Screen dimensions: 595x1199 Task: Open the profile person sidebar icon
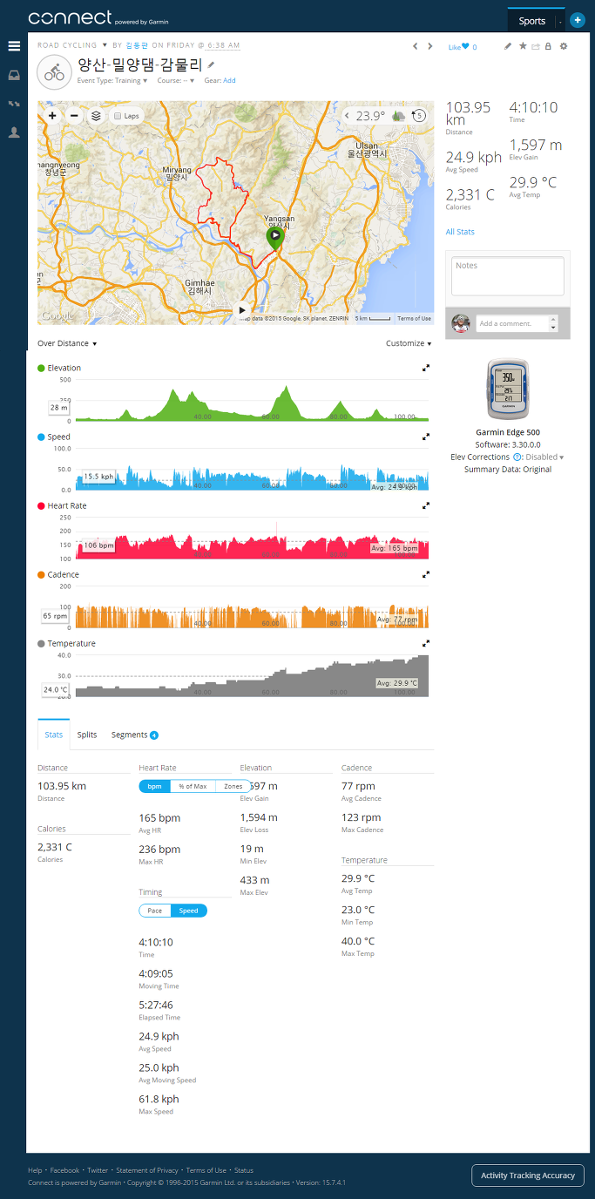[x=14, y=132]
